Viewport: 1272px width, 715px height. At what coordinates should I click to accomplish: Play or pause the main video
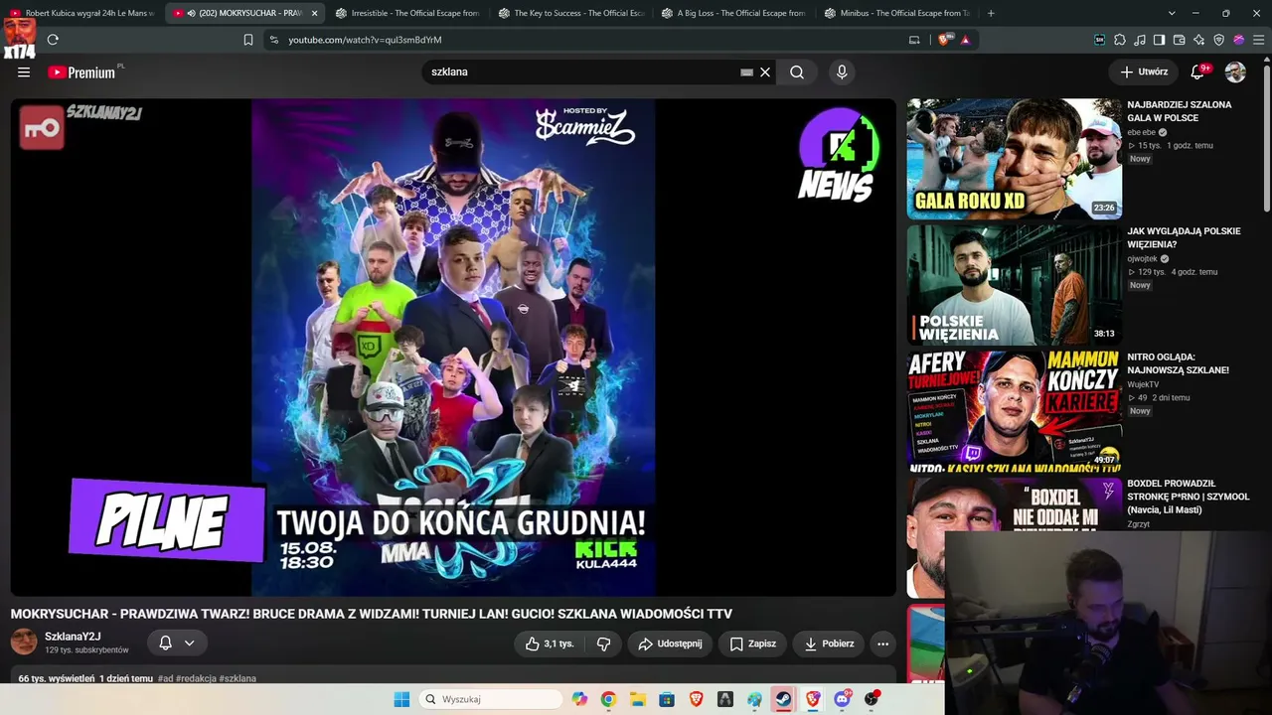click(x=453, y=347)
